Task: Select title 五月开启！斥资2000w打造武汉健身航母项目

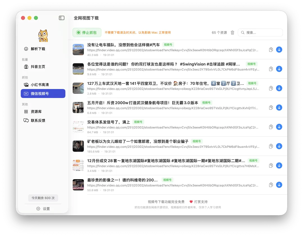Action: pyautogui.click(x=143, y=103)
